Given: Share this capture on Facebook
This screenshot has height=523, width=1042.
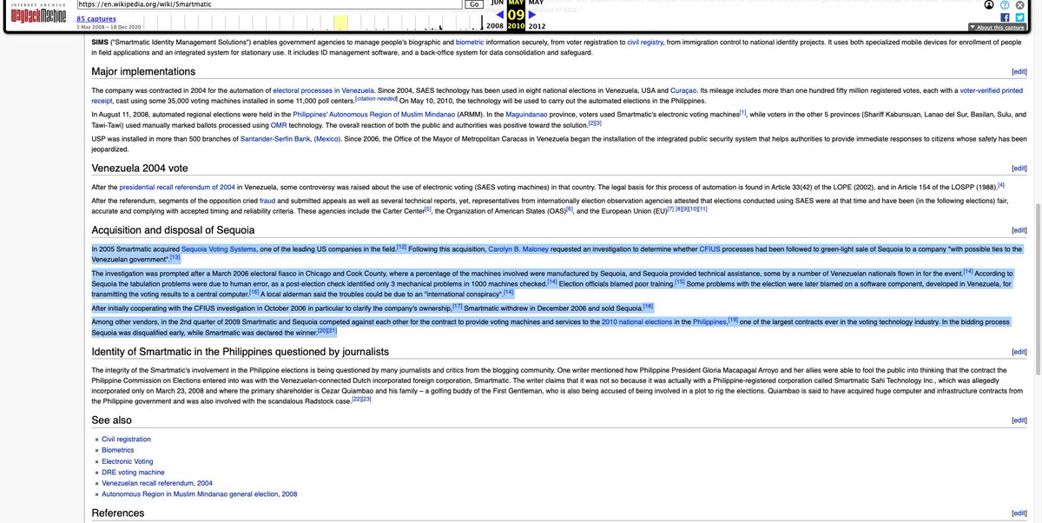Looking at the screenshot, I should coord(1005,17).
